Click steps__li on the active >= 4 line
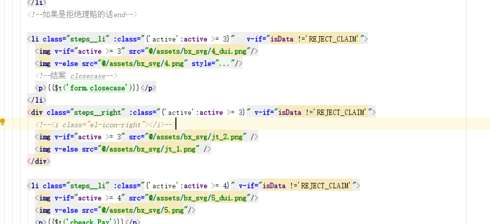The width and height of the screenshot is (490, 224). [88, 186]
